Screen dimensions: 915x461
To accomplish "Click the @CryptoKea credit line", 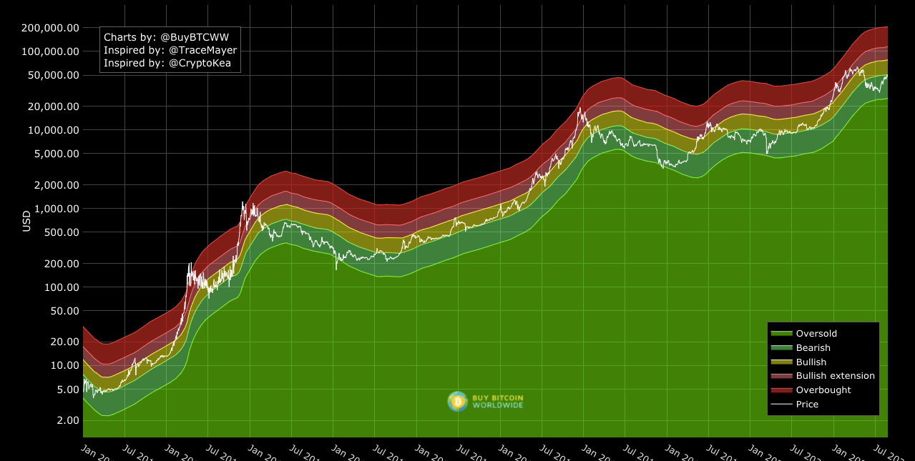I will [x=169, y=63].
